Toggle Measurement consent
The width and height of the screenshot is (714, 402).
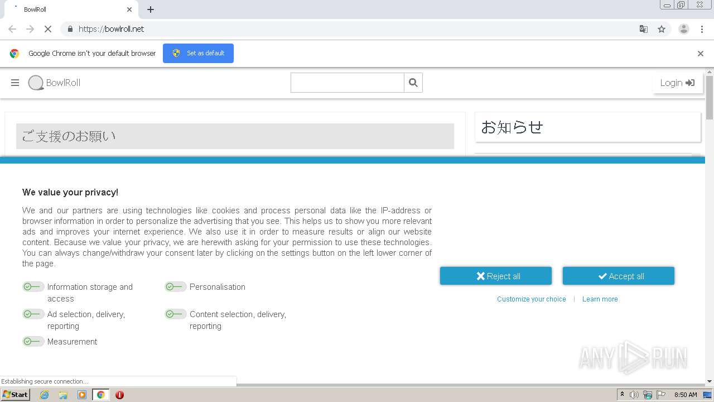[x=33, y=341]
